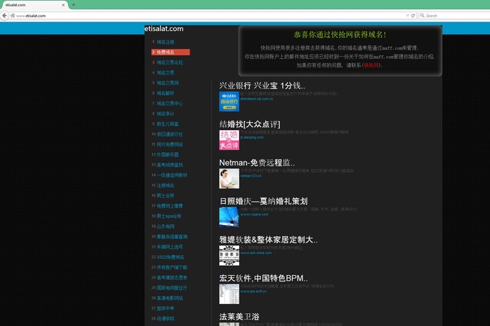Open sidebar link 13 高考成绩查找
This screenshot has width=490, height=326.
[170, 165]
